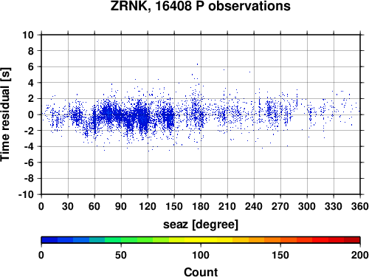
Task: Click the y-axis tick label -10
Action: pyautogui.click(x=26, y=194)
